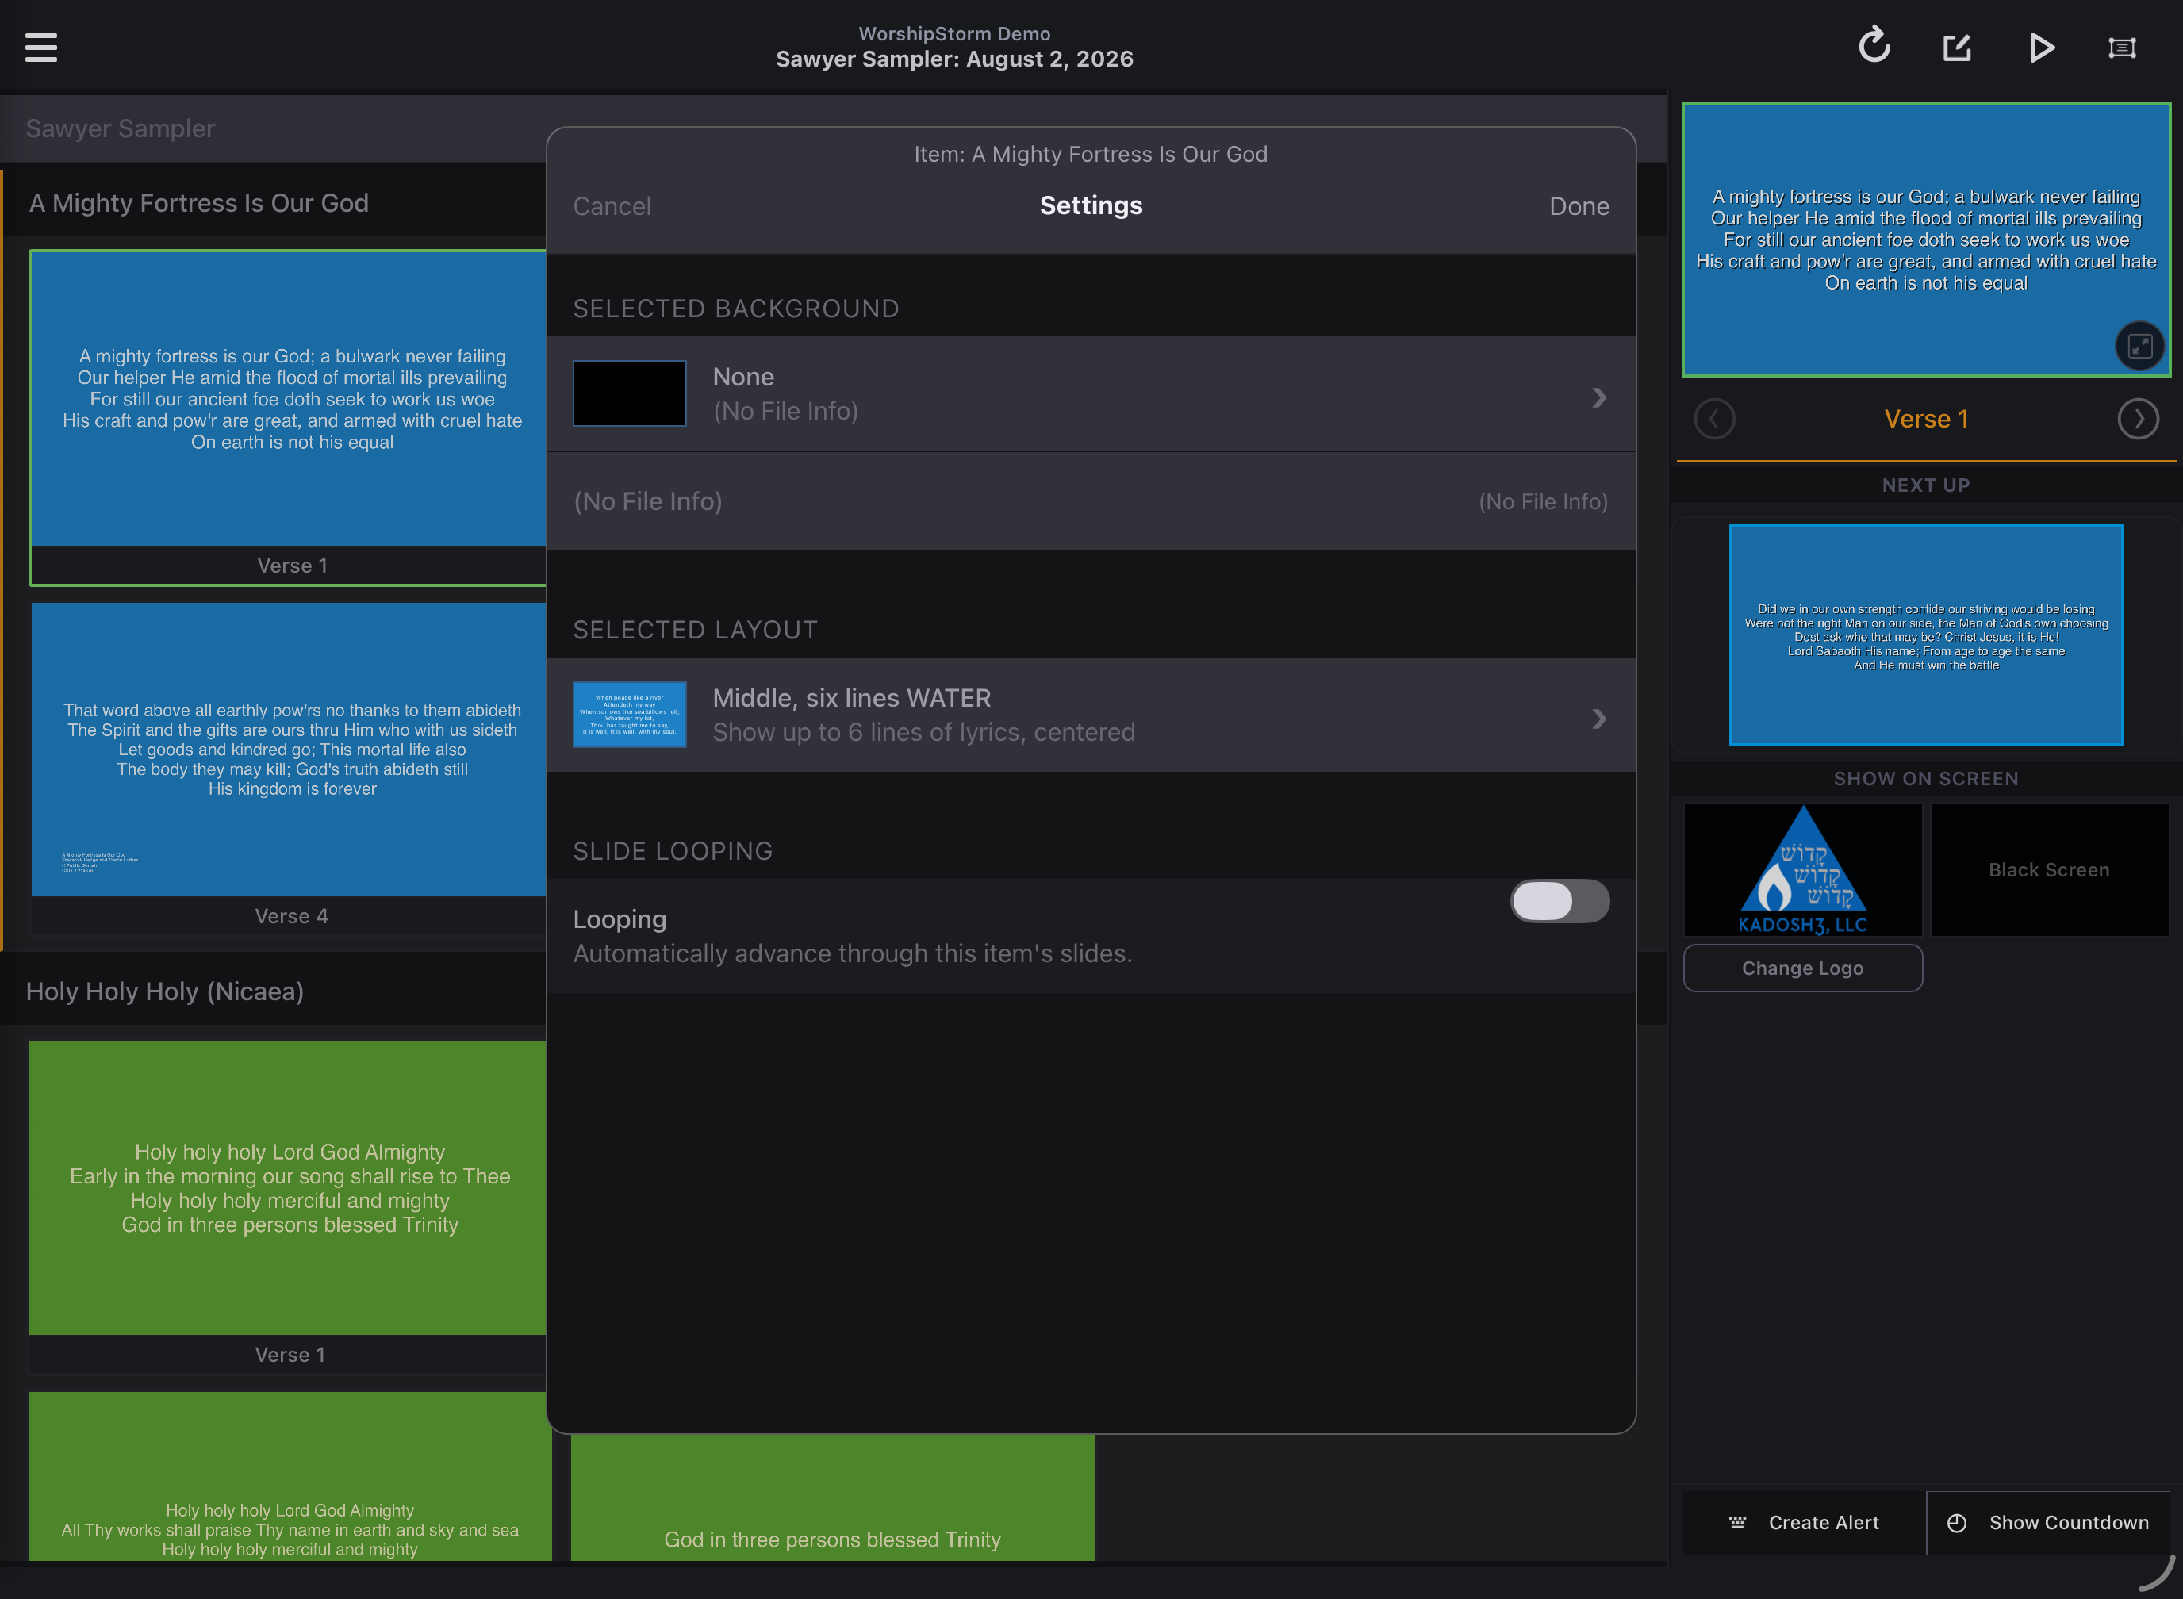Open the Middle, six lines WATER layout chevron
This screenshot has width=2183, height=1599.
1598,718
